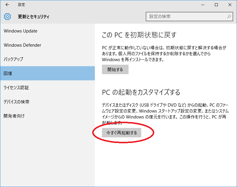Maximize the settings window

216,5
